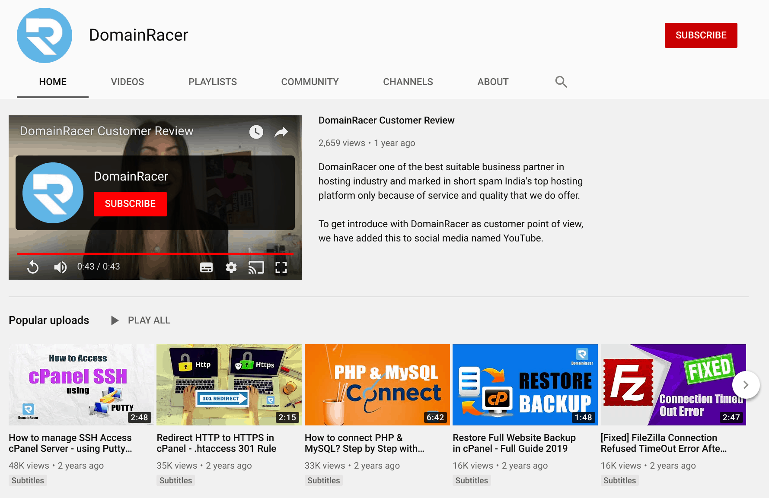This screenshot has width=769, height=498.
Task: Cast the video to a TV
Action: [x=256, y=267]
